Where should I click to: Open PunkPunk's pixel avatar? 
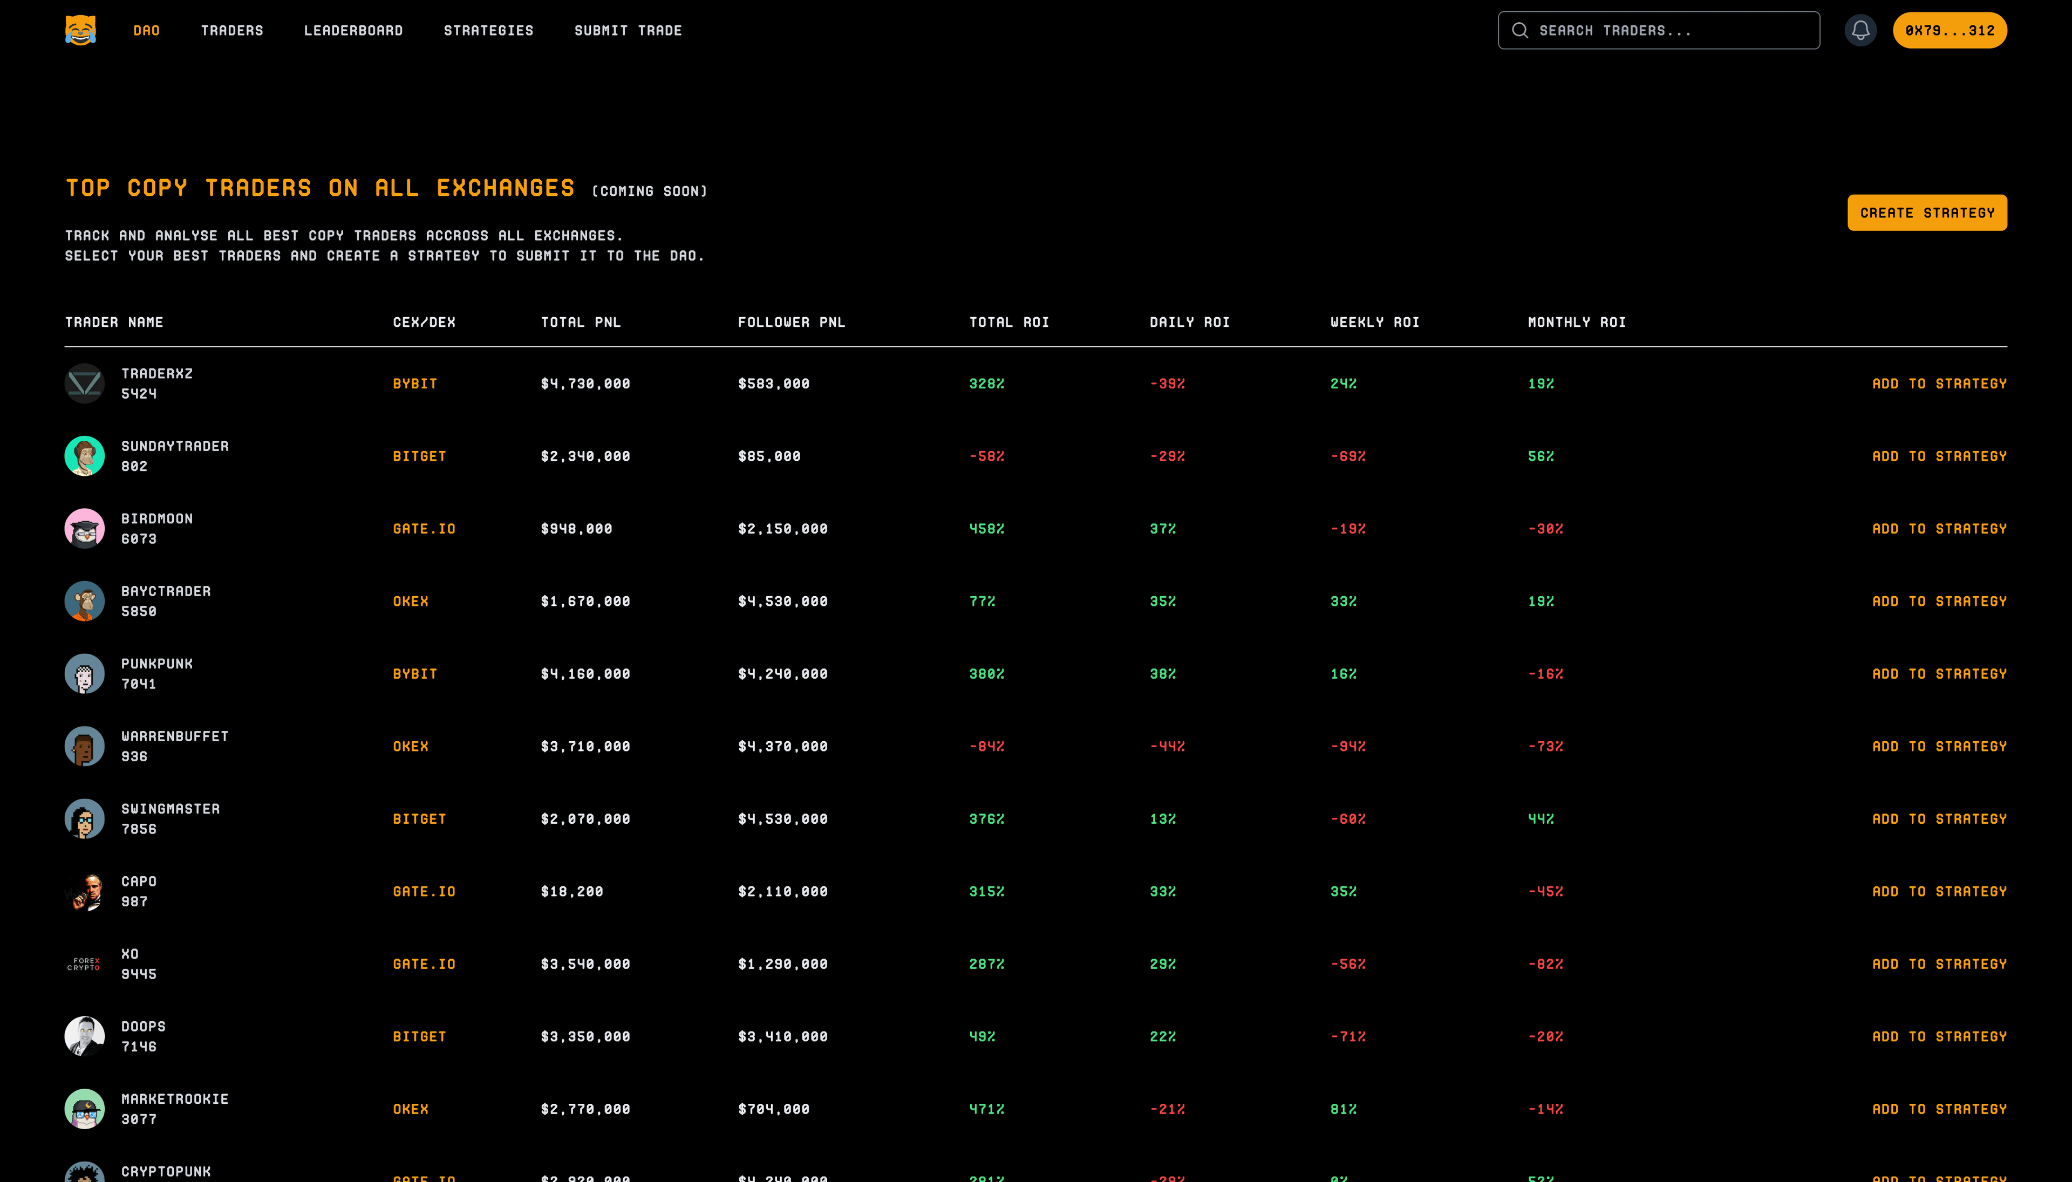[x=84, y=673]
